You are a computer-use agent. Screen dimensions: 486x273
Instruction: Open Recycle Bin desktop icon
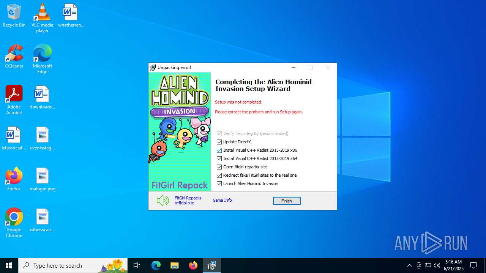click(14, 16)
